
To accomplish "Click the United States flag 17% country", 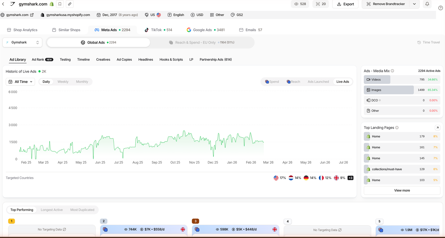I will 280,178.
